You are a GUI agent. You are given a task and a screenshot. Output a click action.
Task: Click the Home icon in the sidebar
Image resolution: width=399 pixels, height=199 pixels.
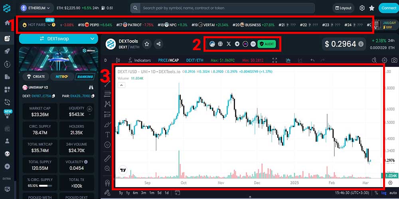pyautogui.click(x=7, y=23)
